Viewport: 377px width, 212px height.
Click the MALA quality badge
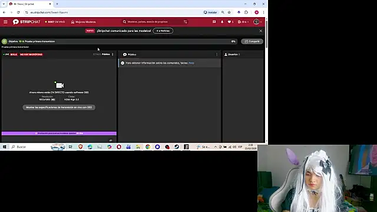[x=14, y=55]
